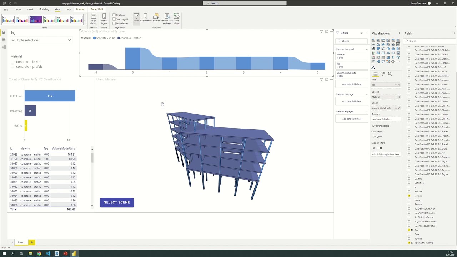Check the IsVisible field checkbox

(x=409, y=191)
